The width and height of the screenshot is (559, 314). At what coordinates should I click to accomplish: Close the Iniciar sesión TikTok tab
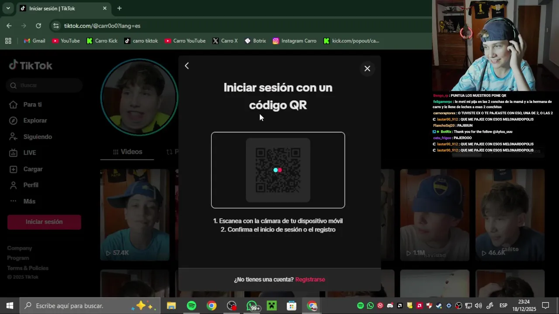point(105,8)
